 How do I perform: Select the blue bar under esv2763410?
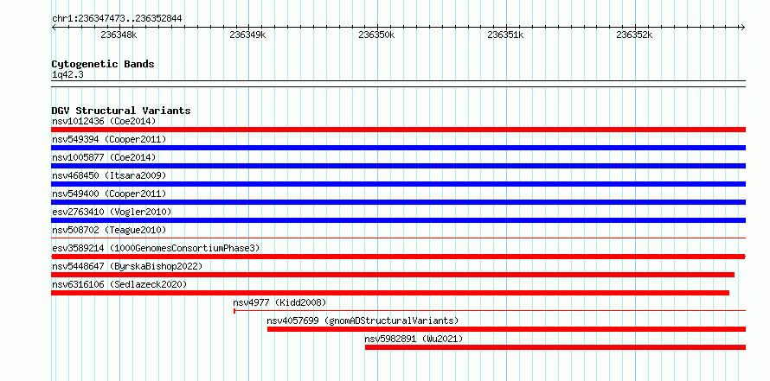[398, 220]
